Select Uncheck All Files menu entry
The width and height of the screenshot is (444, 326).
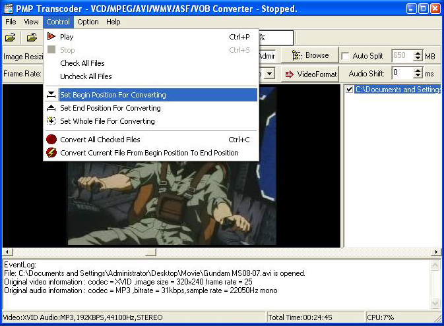click(151, 76)
